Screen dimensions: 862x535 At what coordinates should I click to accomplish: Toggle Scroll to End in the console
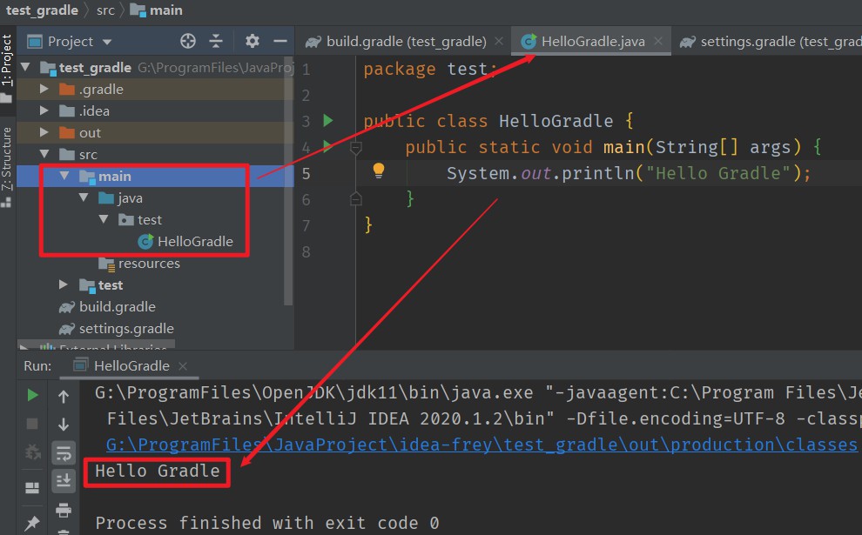click(x=63, y=479)
